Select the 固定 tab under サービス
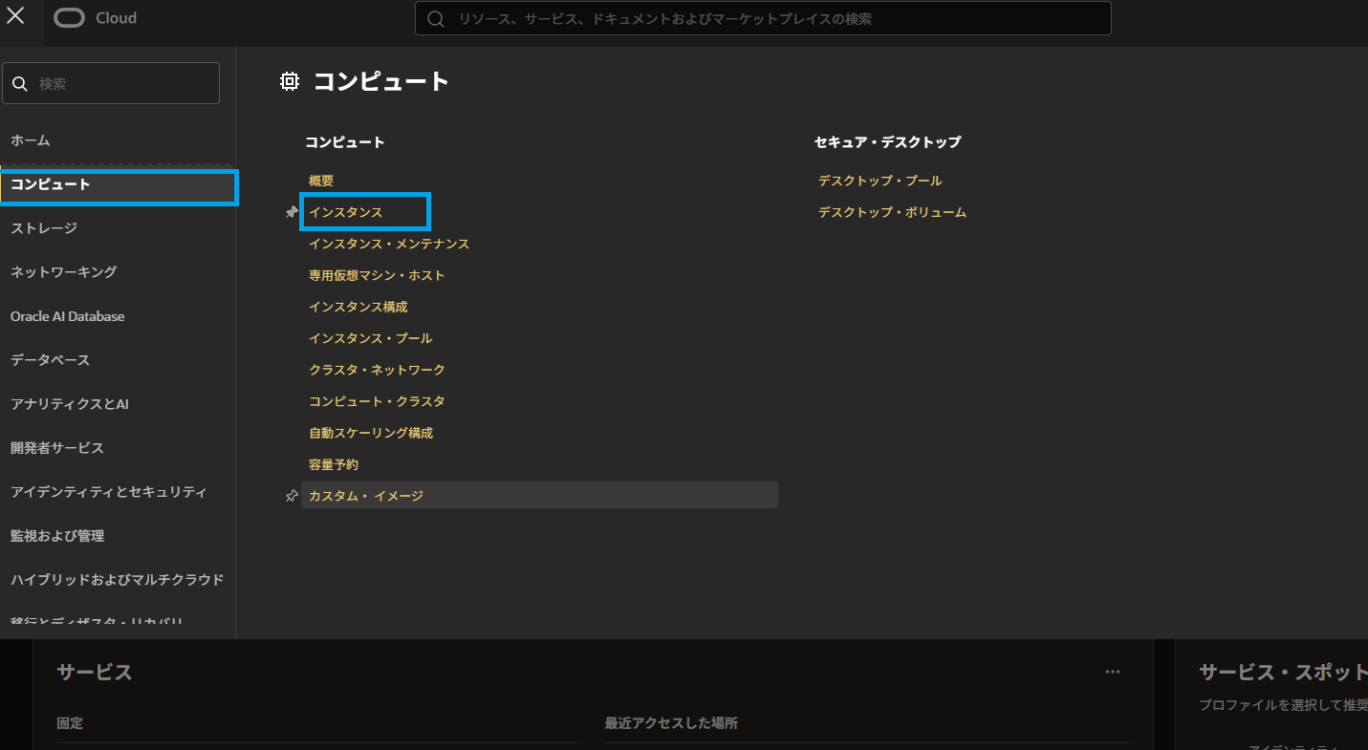This screenshot has width=1368, height=750. pos(70,723)
